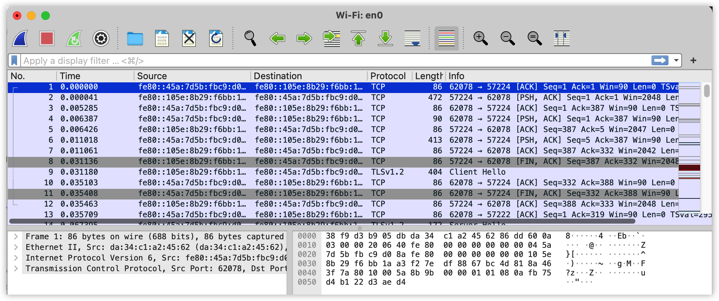Open recent display filters dropdown arrow
Screen dimensions: 719x301
676,61
